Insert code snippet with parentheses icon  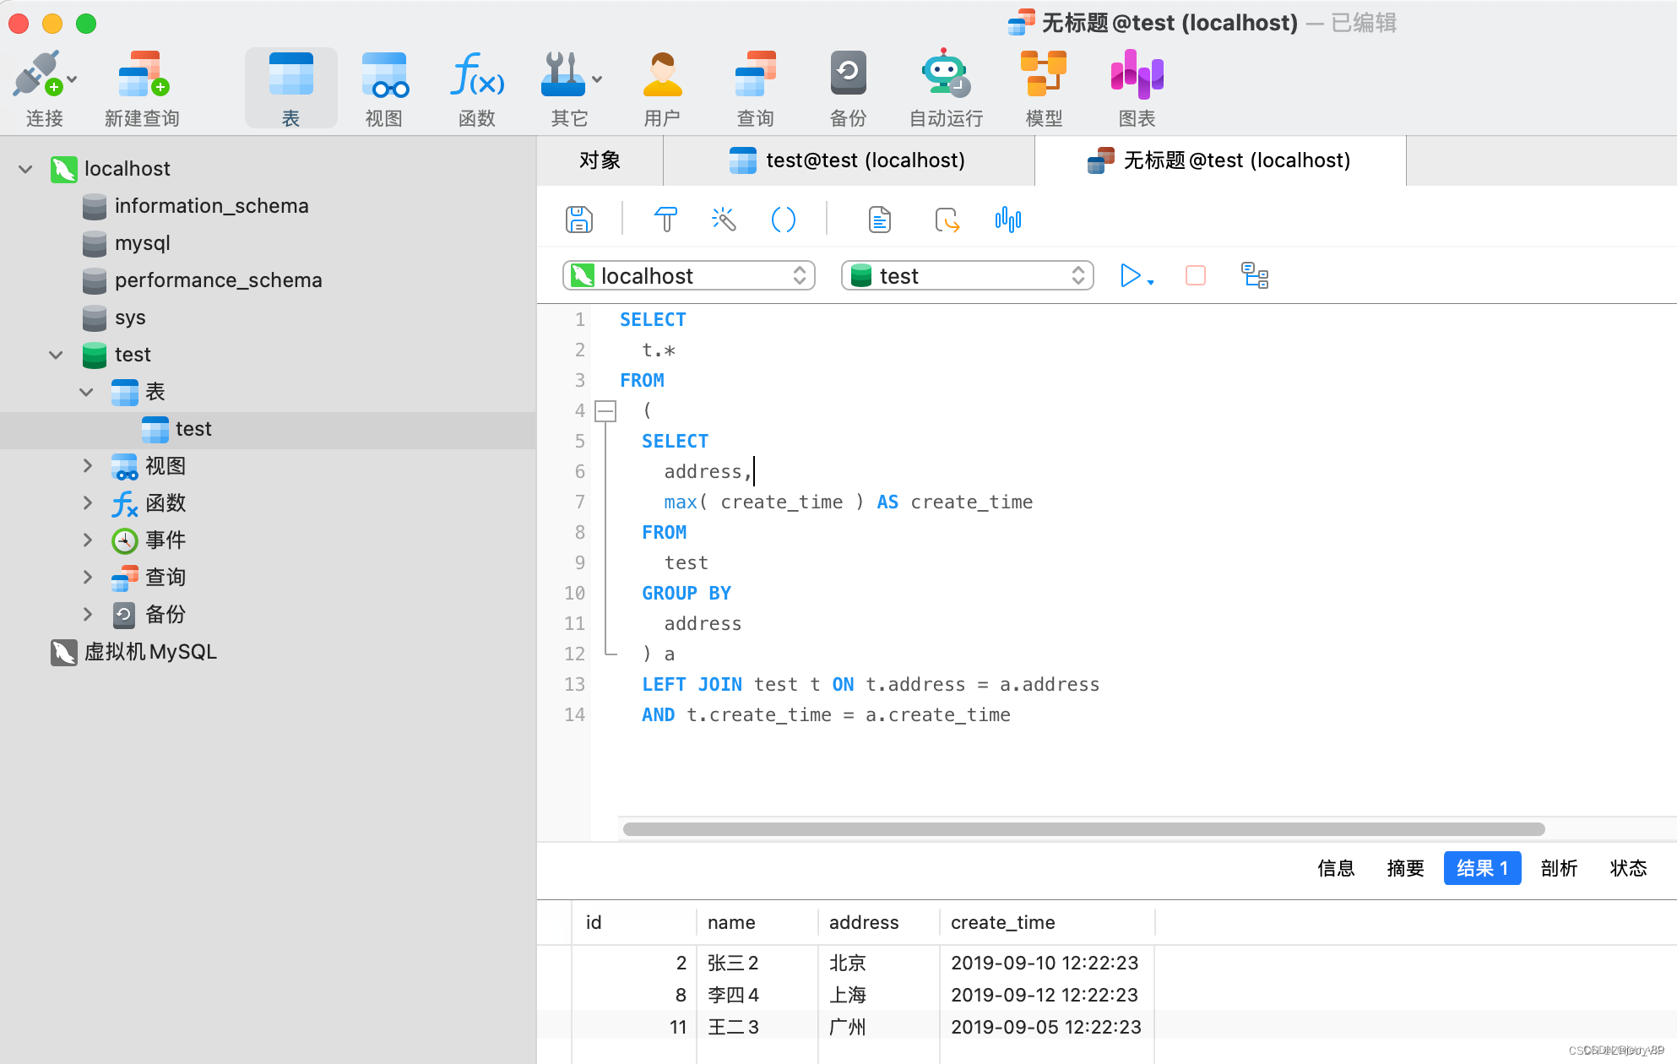click(x=784, y=220)
